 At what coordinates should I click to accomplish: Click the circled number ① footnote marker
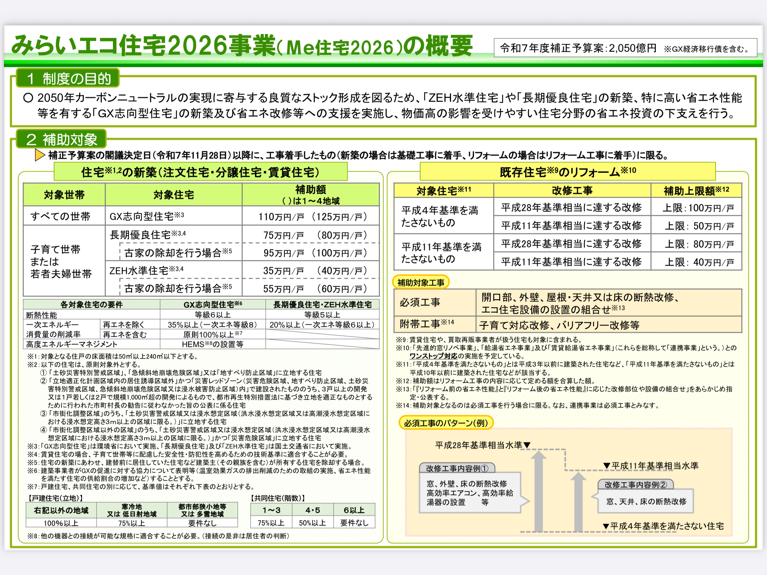click(43, 373)
